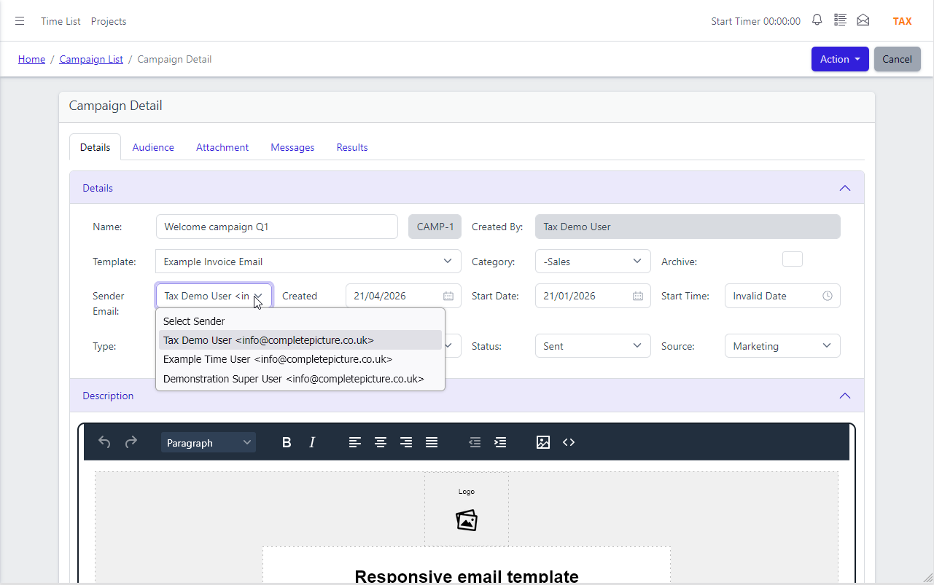Open the Category dropdown
This screenshot has height=585, width=934.
coord(593,262)
